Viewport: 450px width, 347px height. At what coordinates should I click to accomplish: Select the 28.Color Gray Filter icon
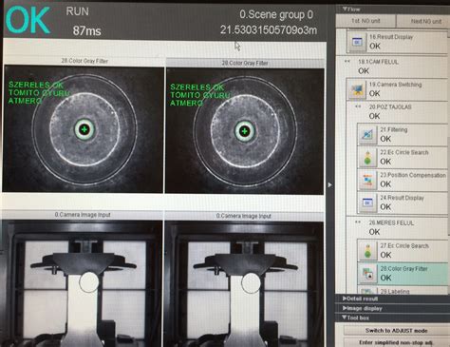(367, 274)
